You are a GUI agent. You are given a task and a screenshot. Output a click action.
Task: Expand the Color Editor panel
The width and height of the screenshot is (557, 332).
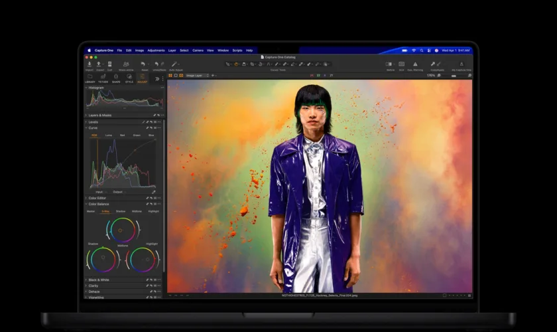coord(97,198)
